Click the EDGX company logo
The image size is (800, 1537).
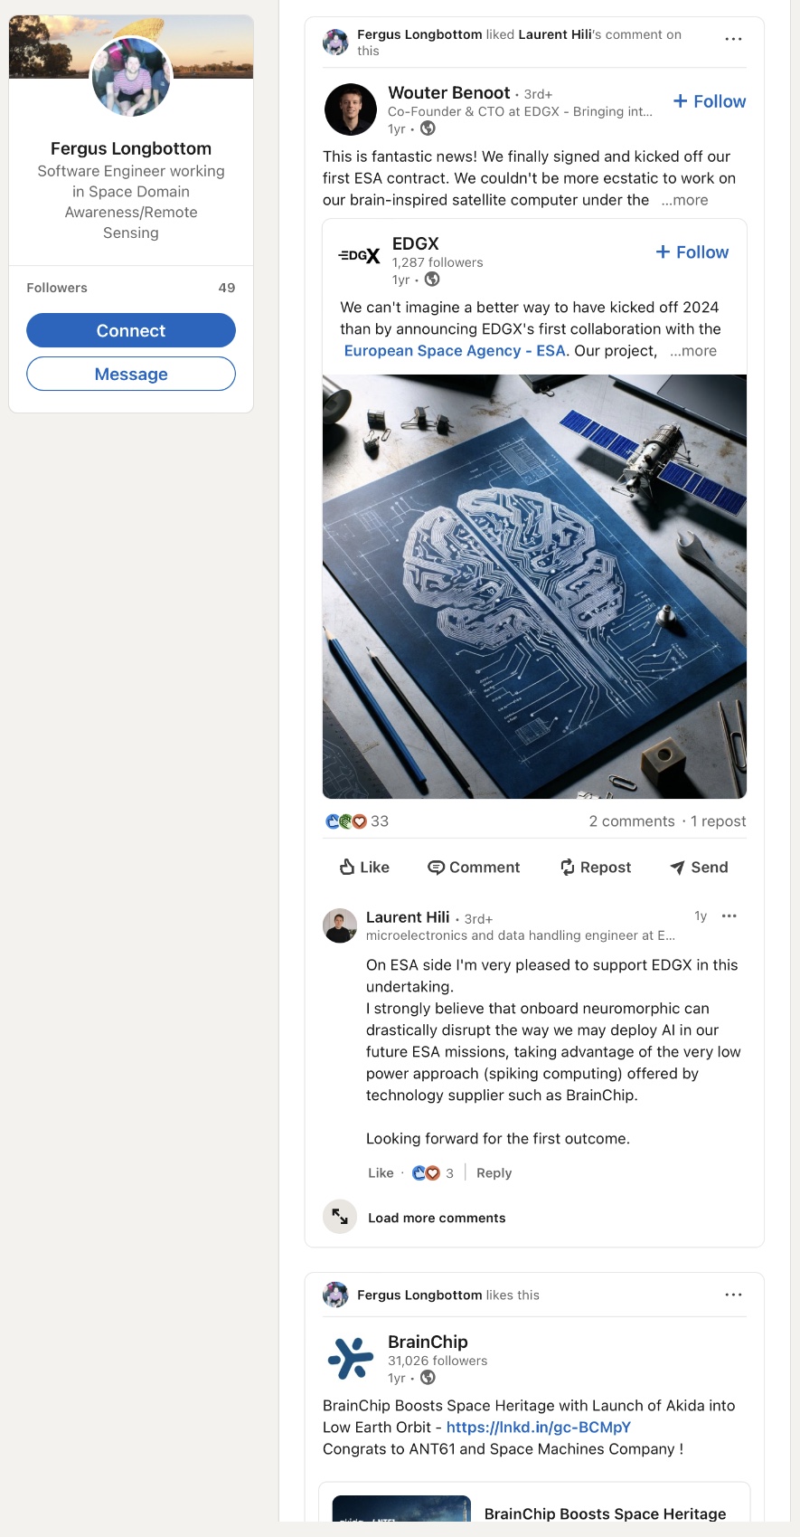click(359, 256)
